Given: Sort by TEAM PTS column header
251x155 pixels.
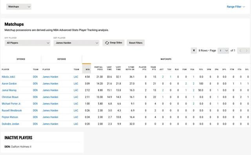Looking at the screenshot, I should pyautogui.click(x=153, y=68).
